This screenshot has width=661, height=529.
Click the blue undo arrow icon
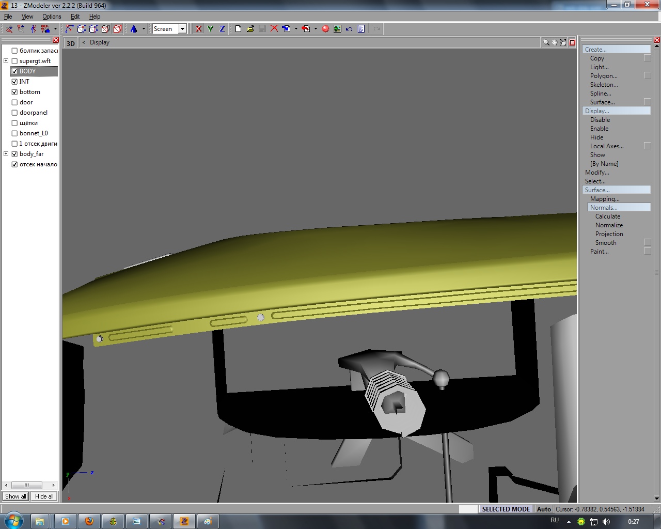[x=349, y=29]
